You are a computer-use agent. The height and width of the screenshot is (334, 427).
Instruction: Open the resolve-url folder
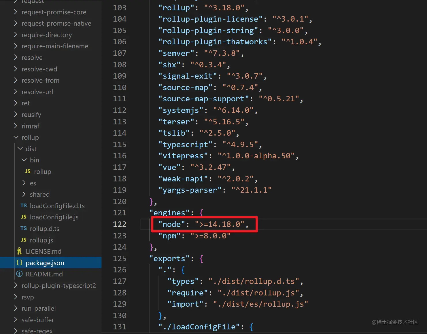click(37, 92)
